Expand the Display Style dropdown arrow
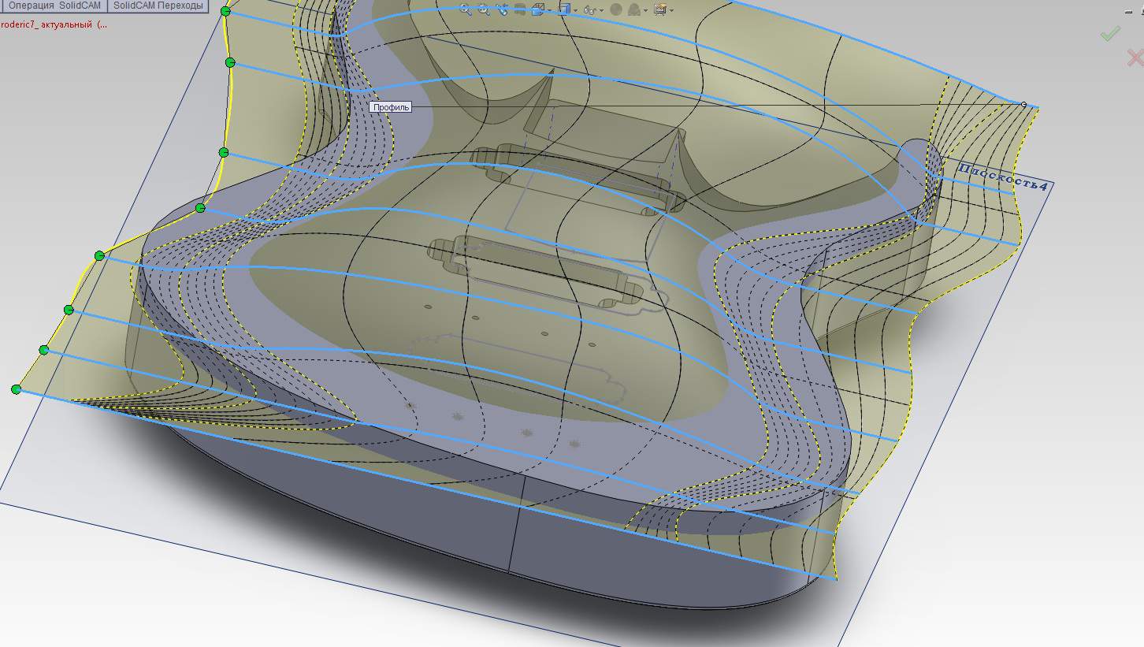1144x647 pixels. (575, 10)
